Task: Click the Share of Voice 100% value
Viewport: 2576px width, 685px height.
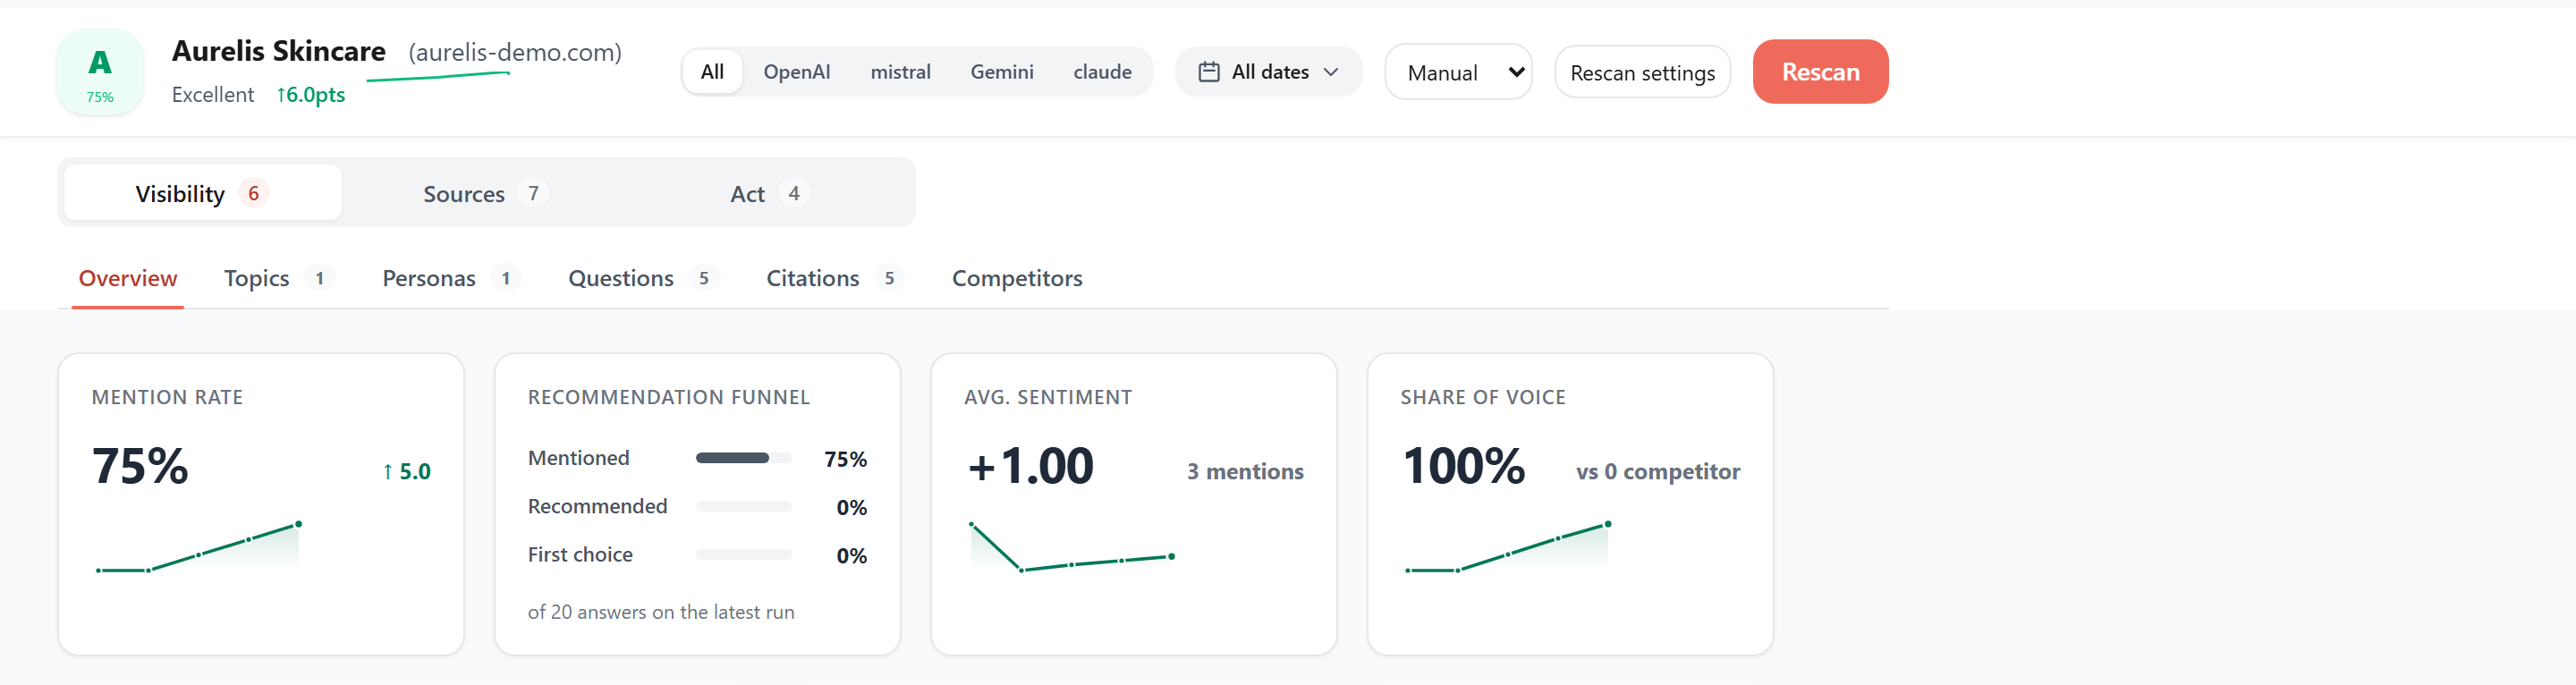Action: point(1463,466)
